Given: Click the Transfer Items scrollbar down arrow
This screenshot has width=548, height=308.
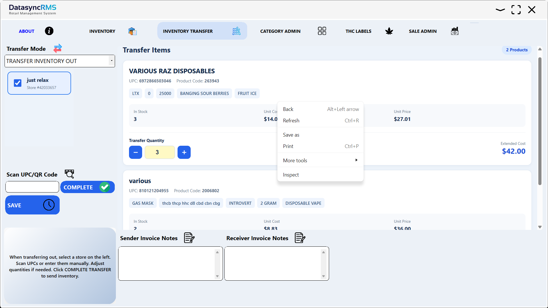Looking at the screenshot, I should coord(540,227).
